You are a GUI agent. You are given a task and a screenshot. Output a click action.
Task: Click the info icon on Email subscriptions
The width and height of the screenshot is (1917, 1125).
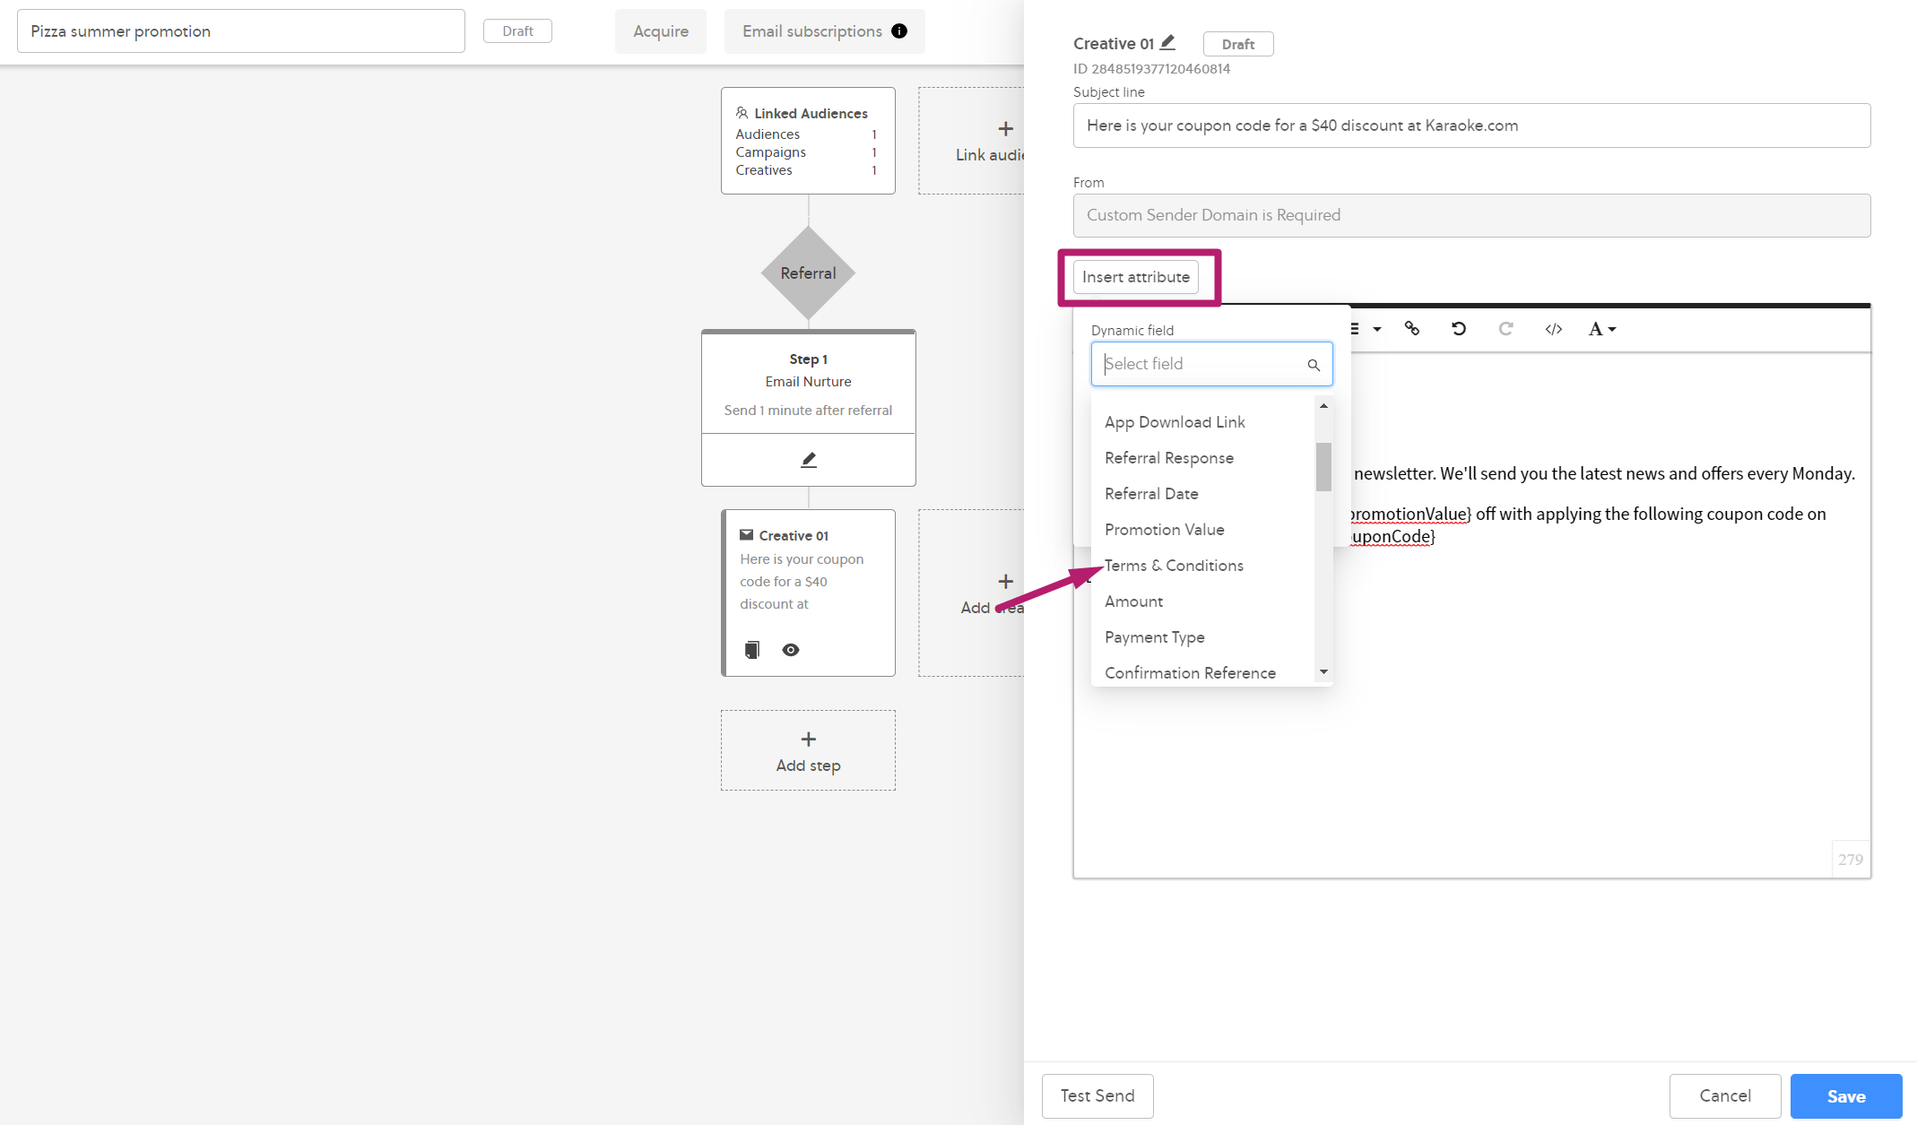click(x=899, y=31)
